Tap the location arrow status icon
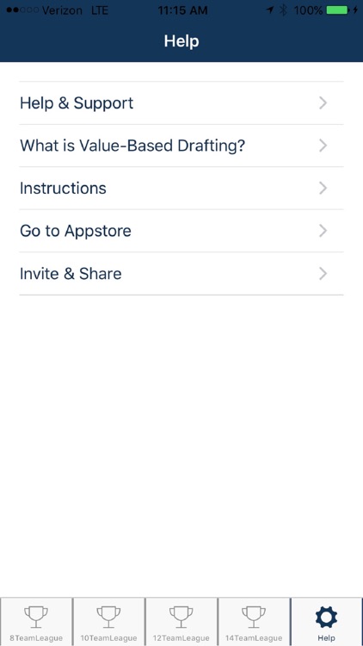This screenshot has height=646, width=363. (x=269, y=10)
